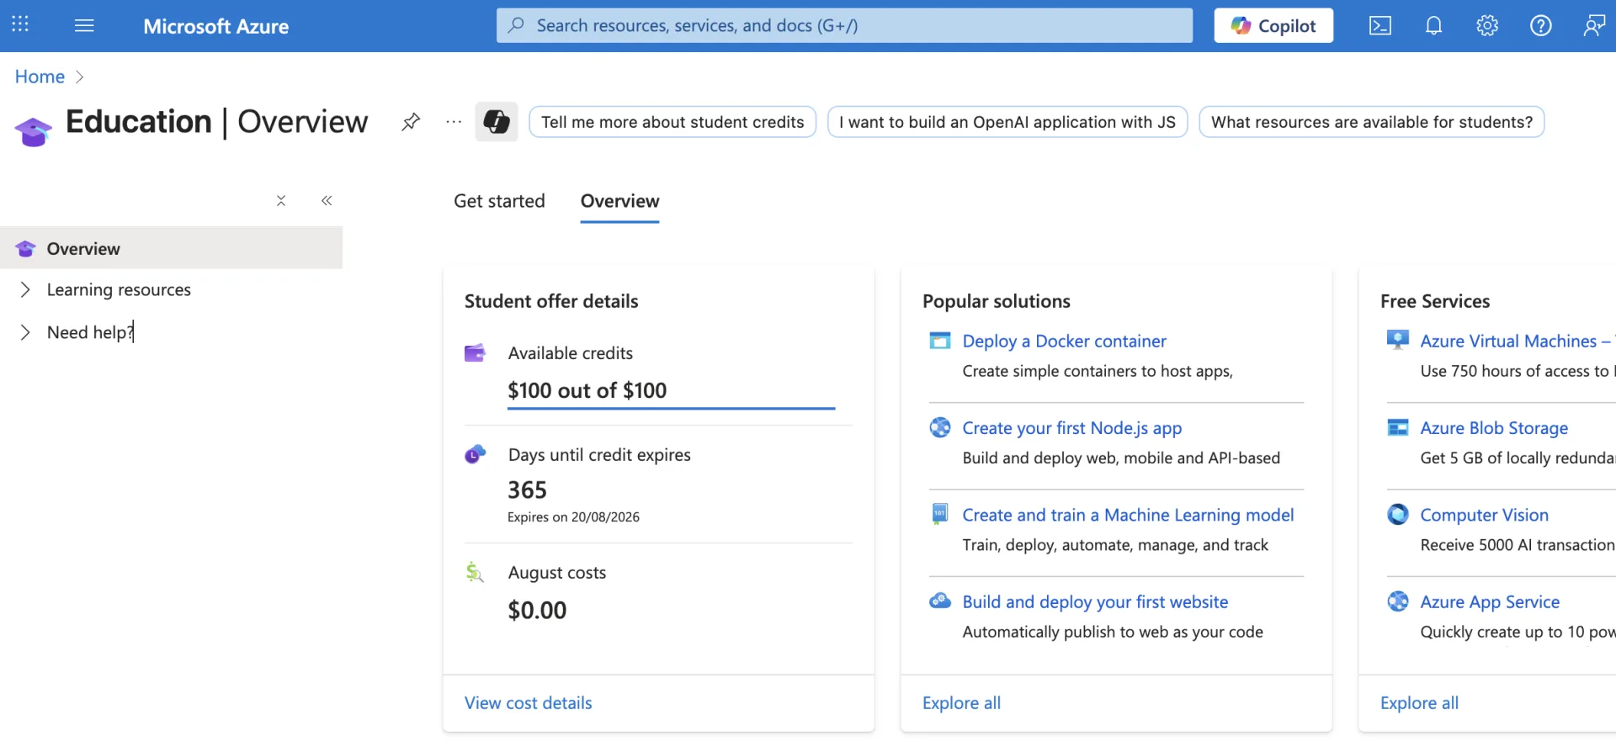Open Azure App Service link
1616x741 pixels.
coord(1490,601)
